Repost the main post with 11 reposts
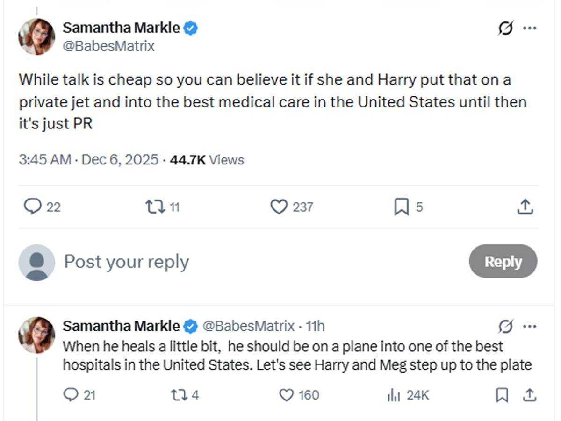 tap(155, 207)
